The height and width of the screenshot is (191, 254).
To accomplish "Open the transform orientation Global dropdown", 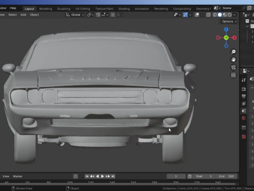I will [x=75, y=15].
